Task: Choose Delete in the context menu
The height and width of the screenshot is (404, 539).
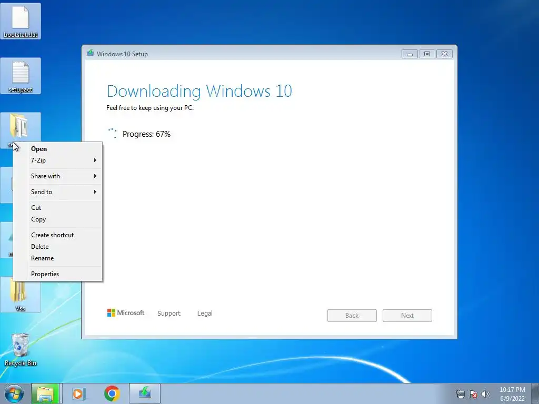Action: (57, 247)
